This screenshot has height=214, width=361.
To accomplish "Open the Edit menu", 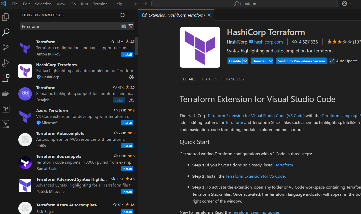I will pos(26,4).
